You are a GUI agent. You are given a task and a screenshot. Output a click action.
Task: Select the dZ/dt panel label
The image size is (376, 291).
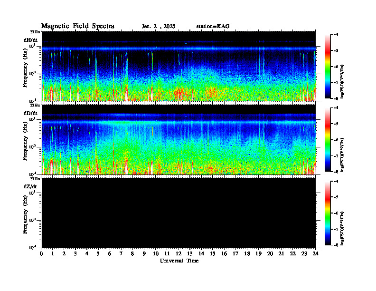(x=30, y=186)
